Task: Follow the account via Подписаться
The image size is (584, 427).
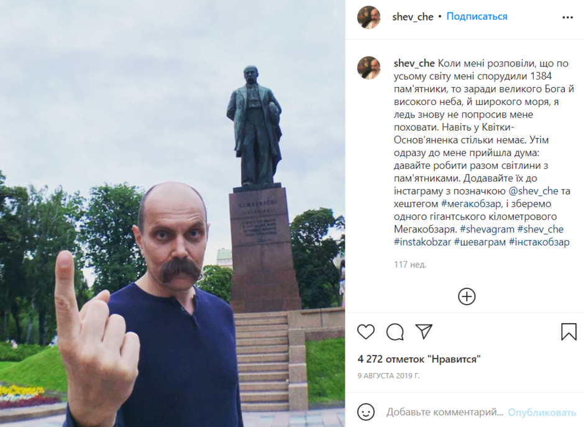Action: (477, 16)
